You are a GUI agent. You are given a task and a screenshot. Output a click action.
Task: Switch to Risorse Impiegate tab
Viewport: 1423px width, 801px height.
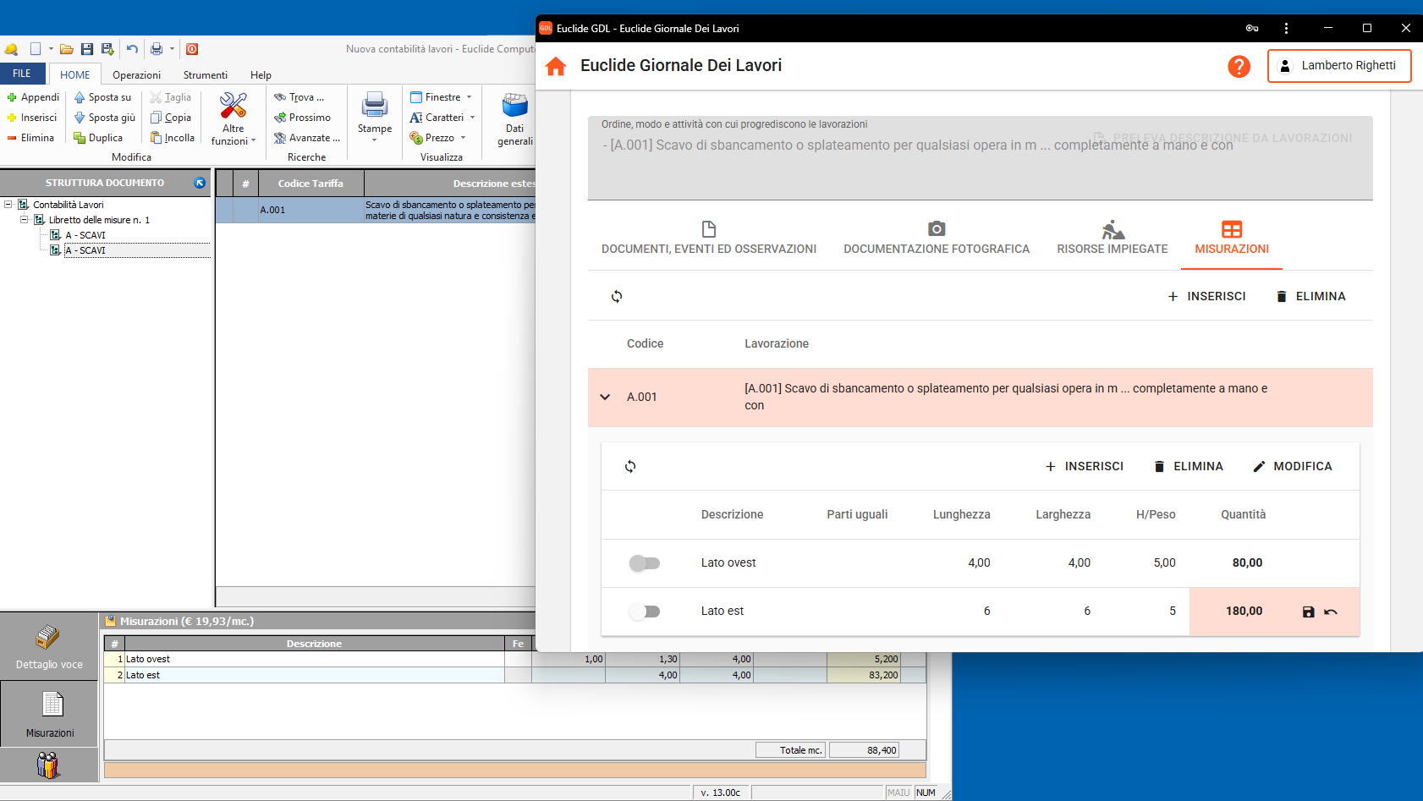pos(1112,238)
